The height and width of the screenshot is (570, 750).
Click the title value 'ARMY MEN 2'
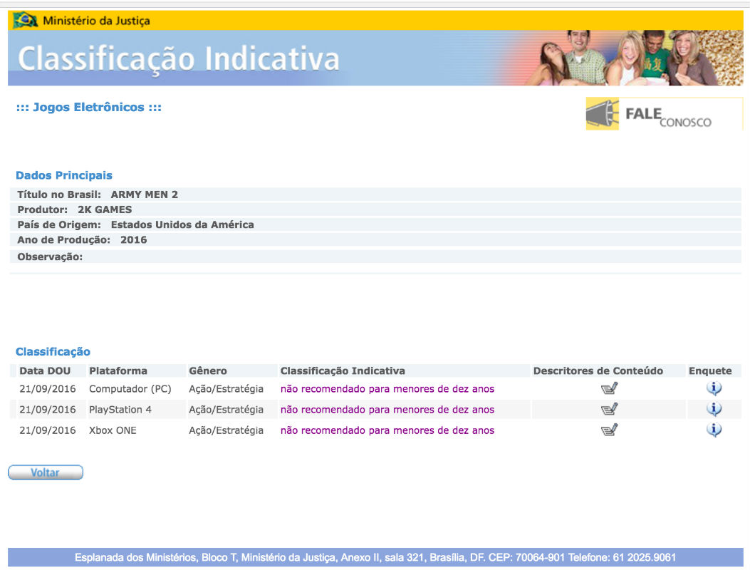tap(144, 195)
